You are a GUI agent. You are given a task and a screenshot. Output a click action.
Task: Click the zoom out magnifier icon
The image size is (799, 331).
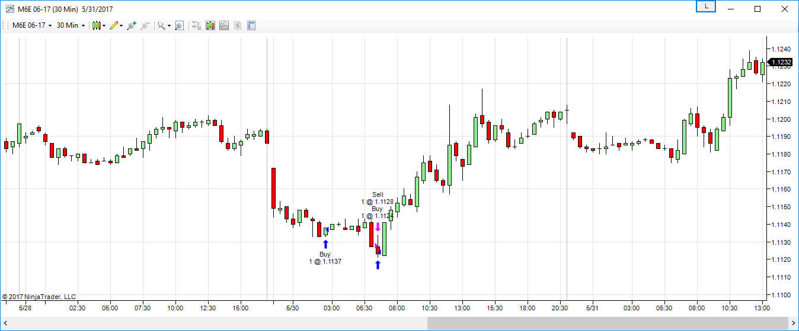(x=145, y=25)
